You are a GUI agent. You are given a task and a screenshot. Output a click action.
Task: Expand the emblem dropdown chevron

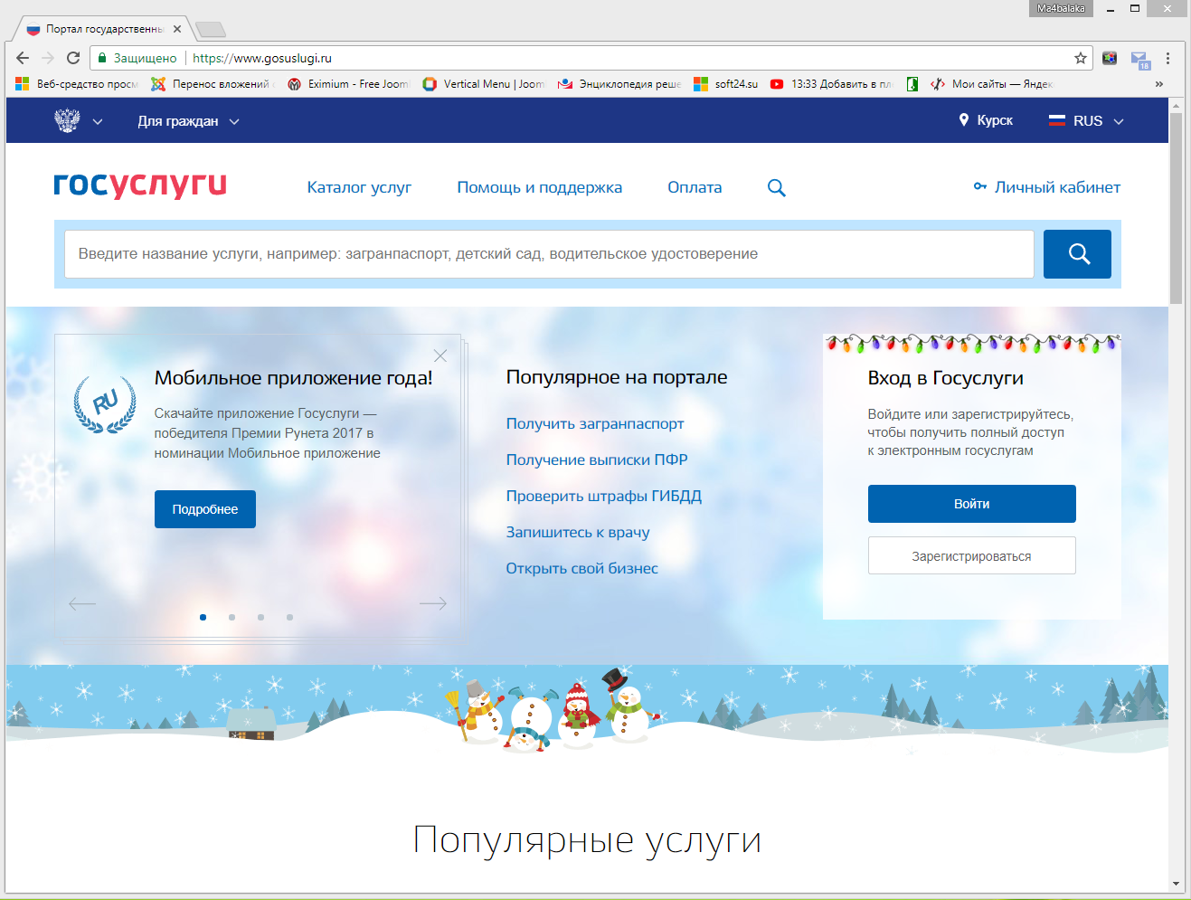coord(98,121)
